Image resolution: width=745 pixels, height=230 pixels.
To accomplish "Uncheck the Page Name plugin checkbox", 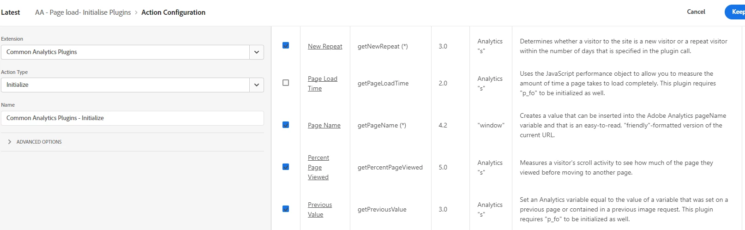I will coord(286,125).
